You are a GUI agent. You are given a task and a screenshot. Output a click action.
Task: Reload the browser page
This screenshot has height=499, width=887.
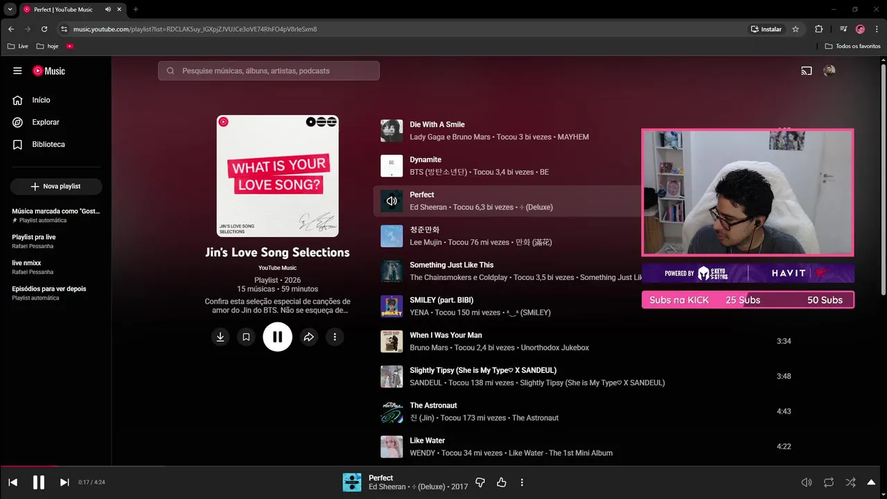pyautogui.click(x=44, y=29)
